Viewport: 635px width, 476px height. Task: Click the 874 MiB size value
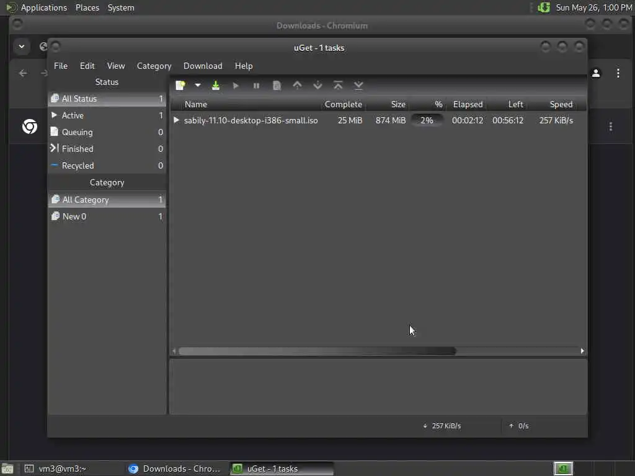coord(391,120)
